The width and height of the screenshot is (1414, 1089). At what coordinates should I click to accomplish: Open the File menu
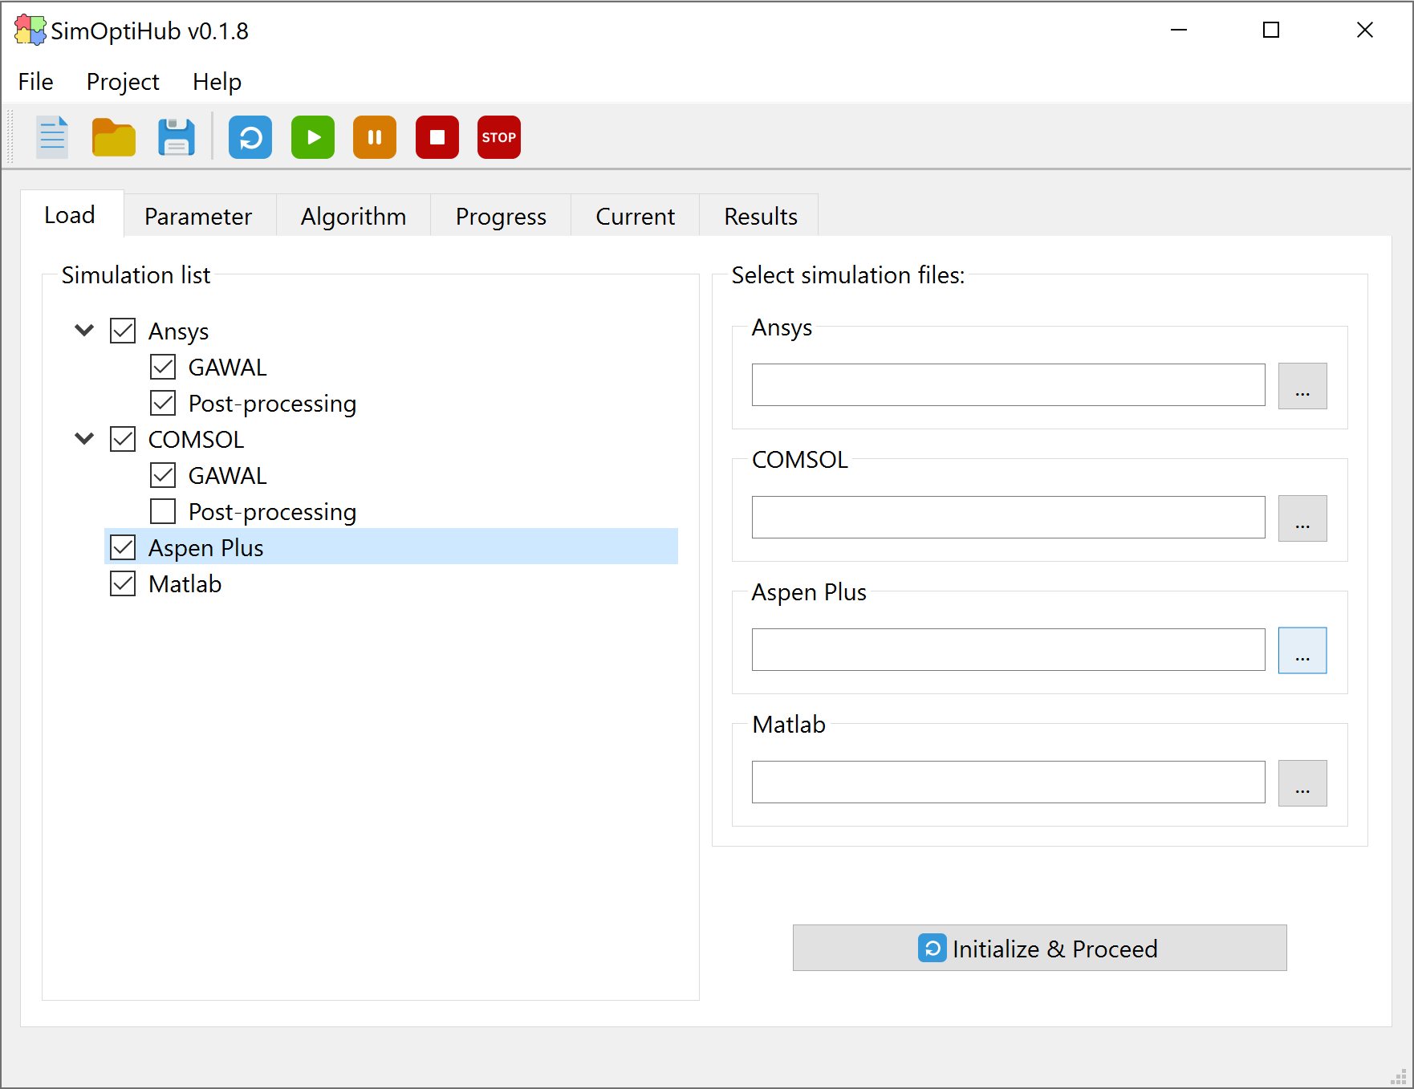[x=35, y=82]
